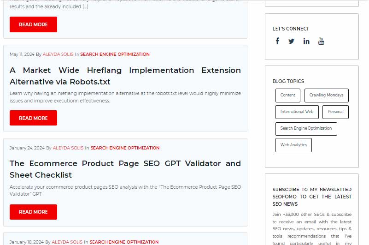Click the January 18, 2024 date text
Screen dimensions: 369x245
pyautogui.click(x=27, y=242)
